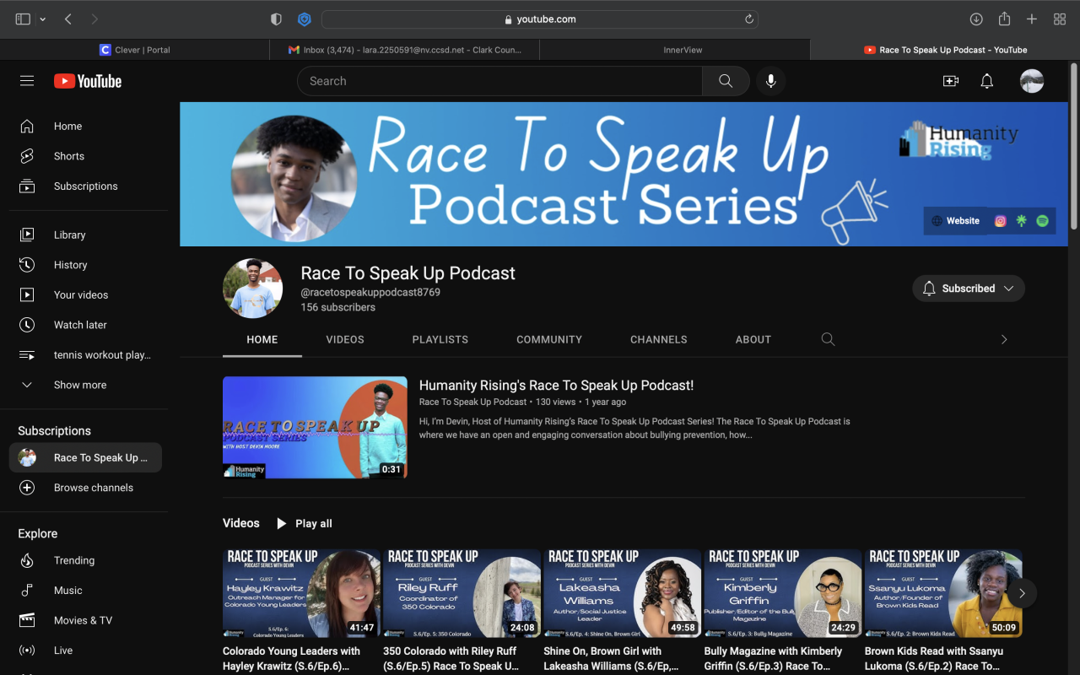This screenshot has height=675, width=1080.
Task: Switch to the CHANNELS tab
Action: coord(659,339)
